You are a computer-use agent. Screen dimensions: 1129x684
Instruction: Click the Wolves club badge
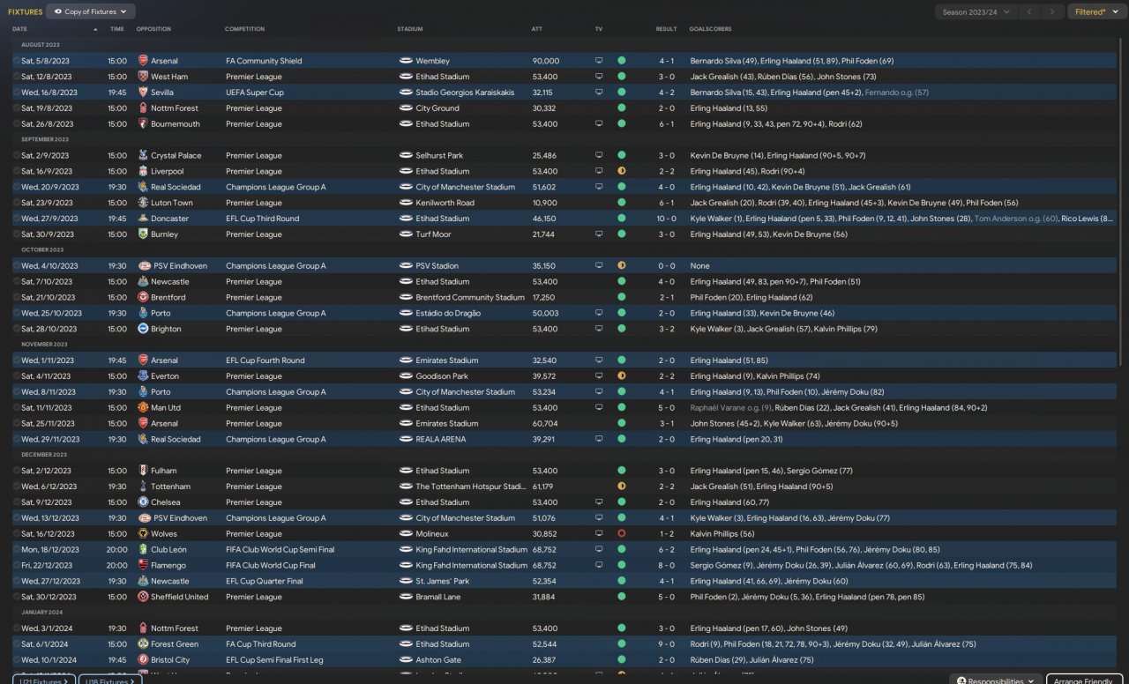143,534
